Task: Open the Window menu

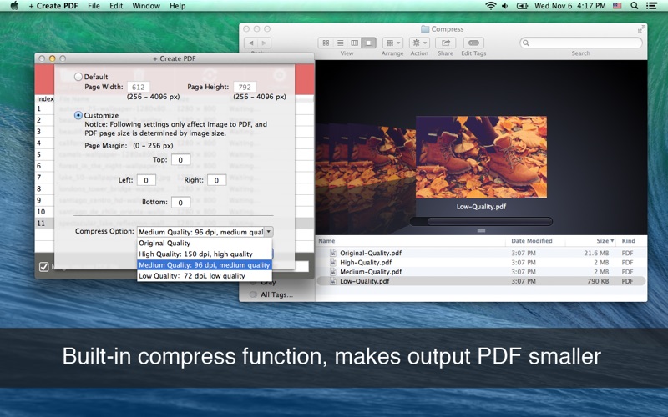Action: pyautogui.click(x=146, y=6)
